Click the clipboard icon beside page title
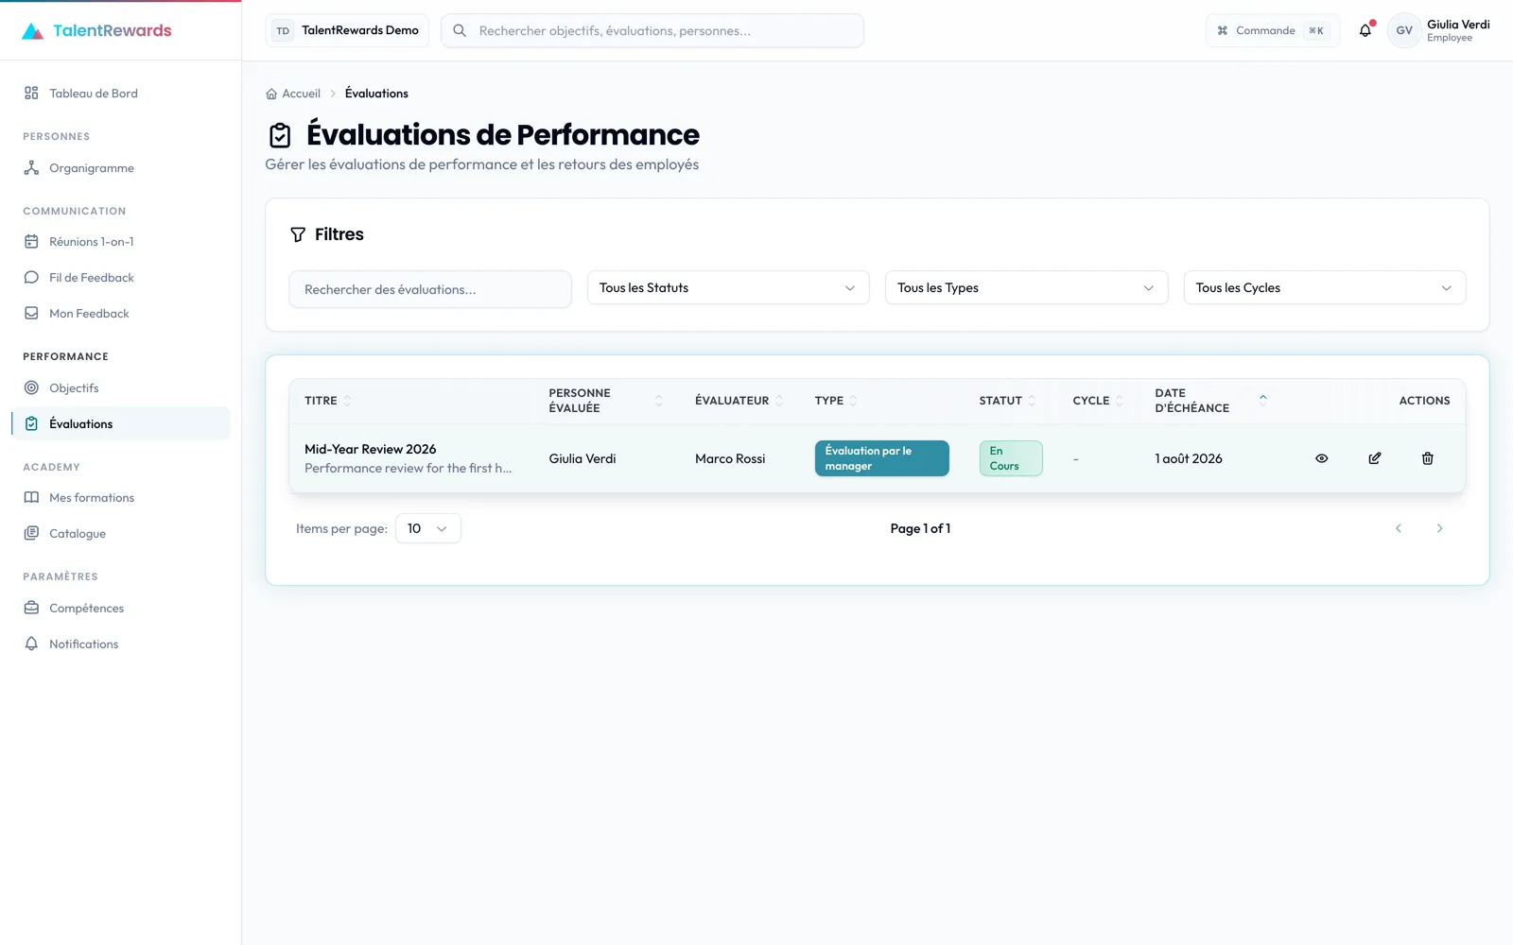Image resolution: width=1513 pixels, height=945 pixels. coord(280,135)
